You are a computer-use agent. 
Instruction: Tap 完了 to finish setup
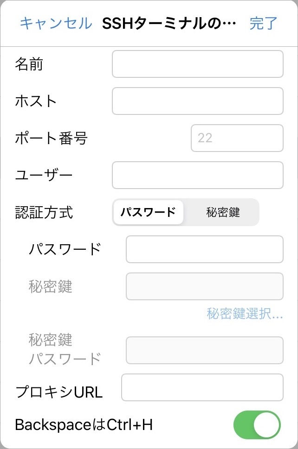click(x=263, y=23)
